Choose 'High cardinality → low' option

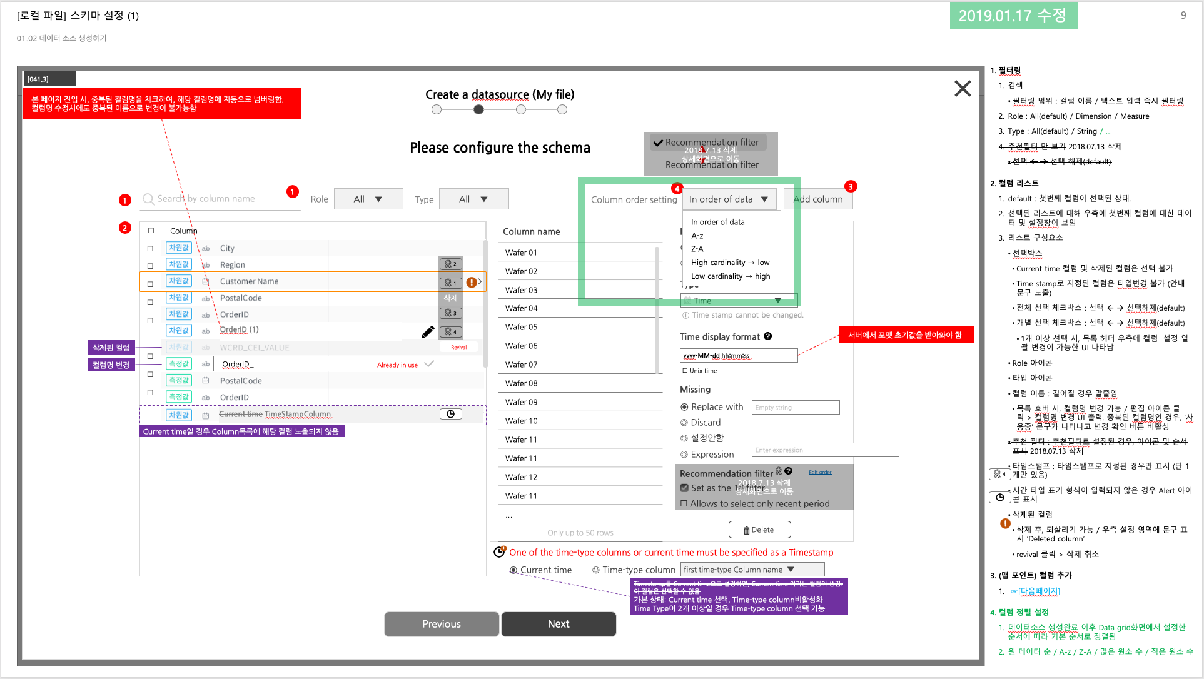coord(730,263)
